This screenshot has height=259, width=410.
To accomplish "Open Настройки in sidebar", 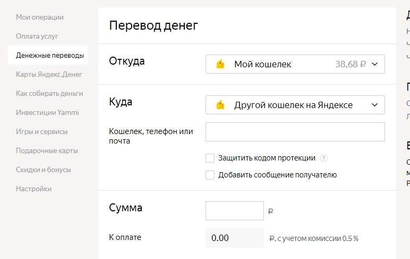I will tap(34, 189).
